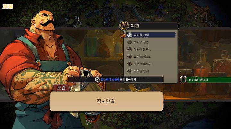Click the 휴식(84골드) rest icon

coord(130,57)
